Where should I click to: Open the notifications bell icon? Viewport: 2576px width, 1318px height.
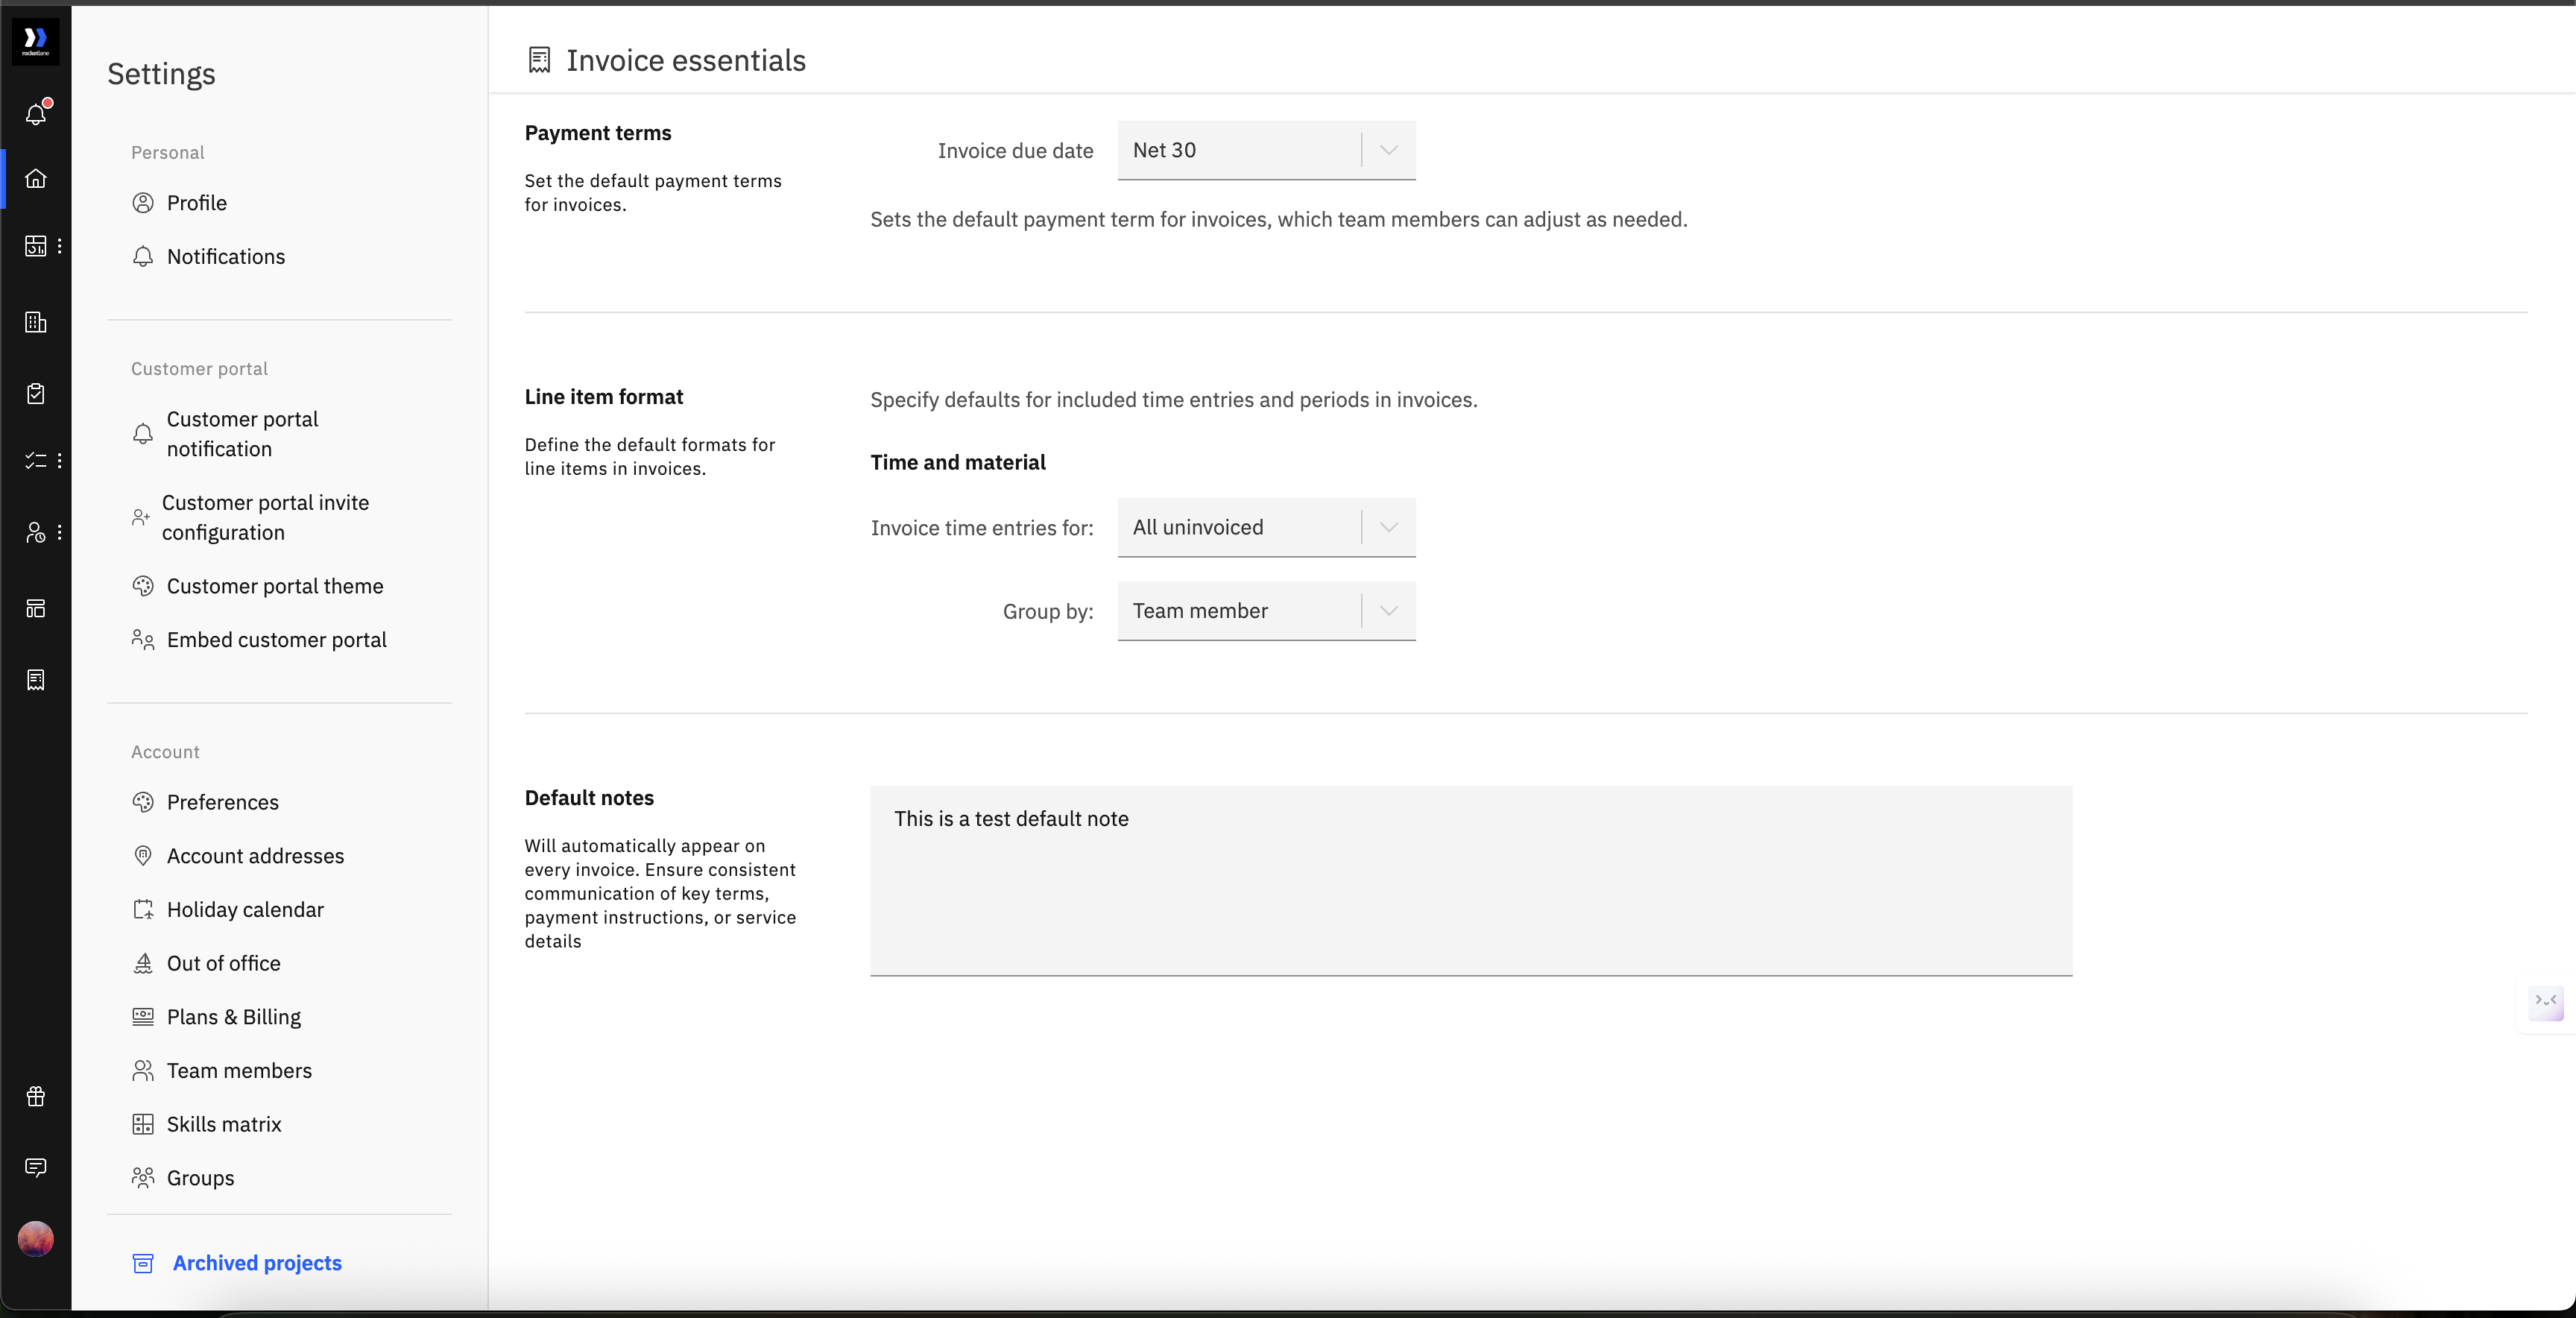pyautogui.click(x=36, y=114)
